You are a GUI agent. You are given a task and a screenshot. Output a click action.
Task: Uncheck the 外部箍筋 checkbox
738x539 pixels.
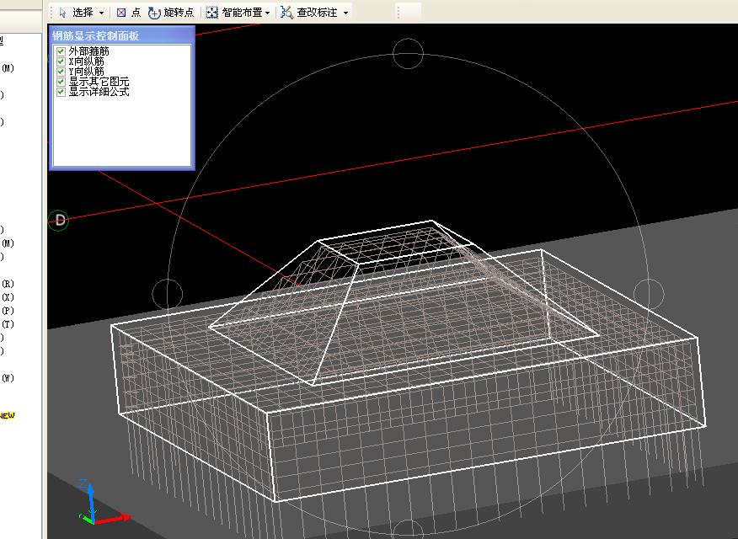point(61,51)
